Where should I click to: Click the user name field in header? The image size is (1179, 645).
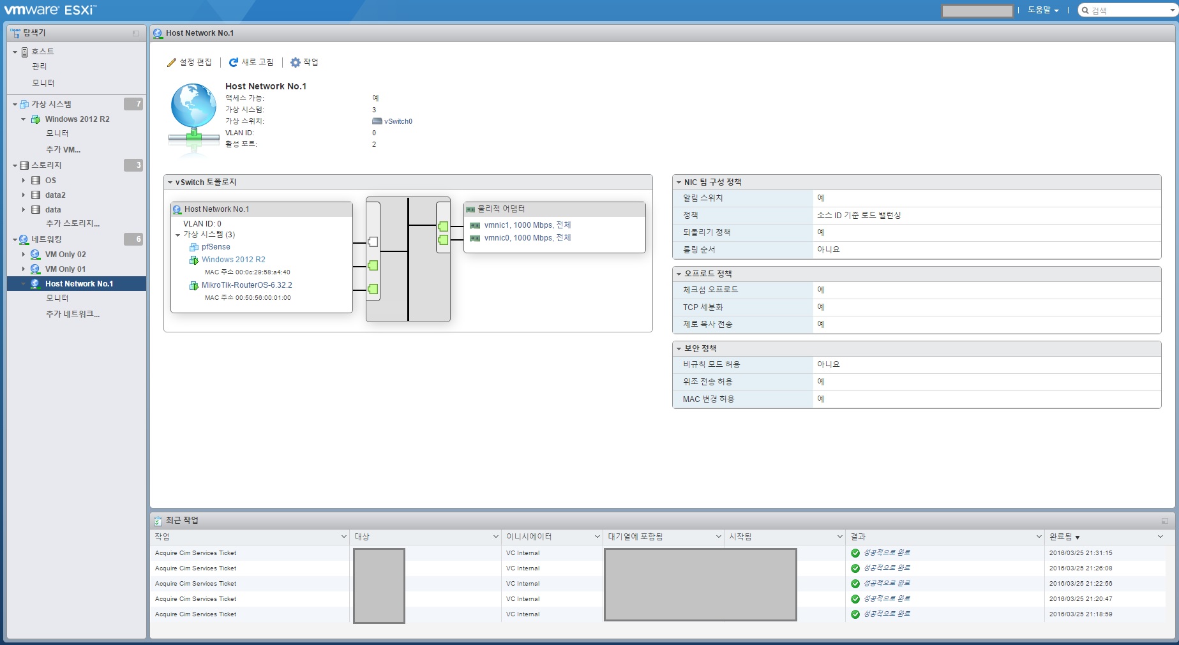(977, 11)
